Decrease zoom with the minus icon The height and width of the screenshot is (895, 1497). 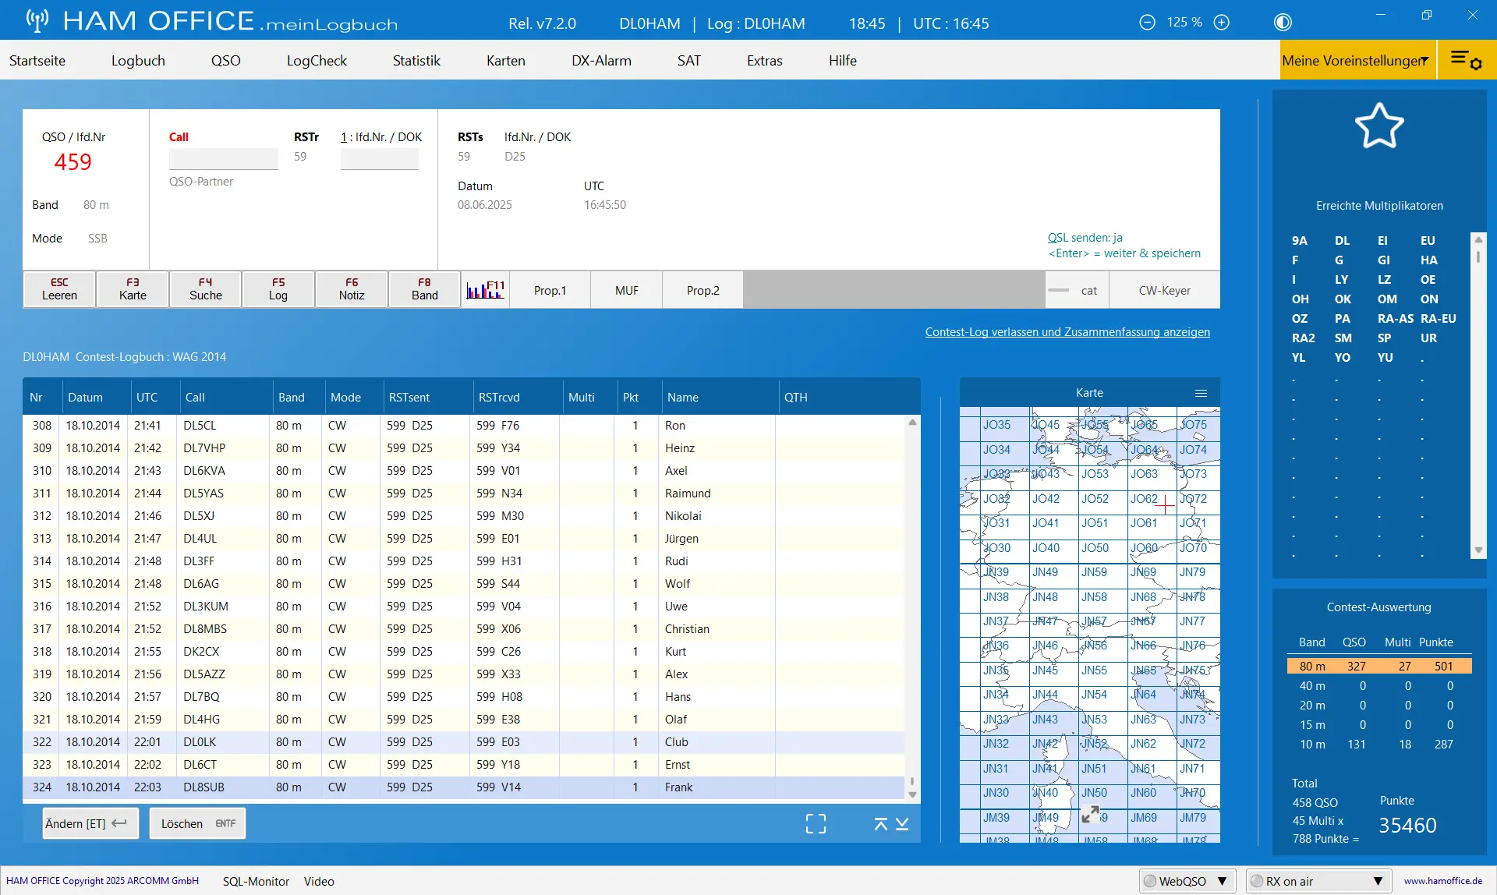click(1147, 23)
